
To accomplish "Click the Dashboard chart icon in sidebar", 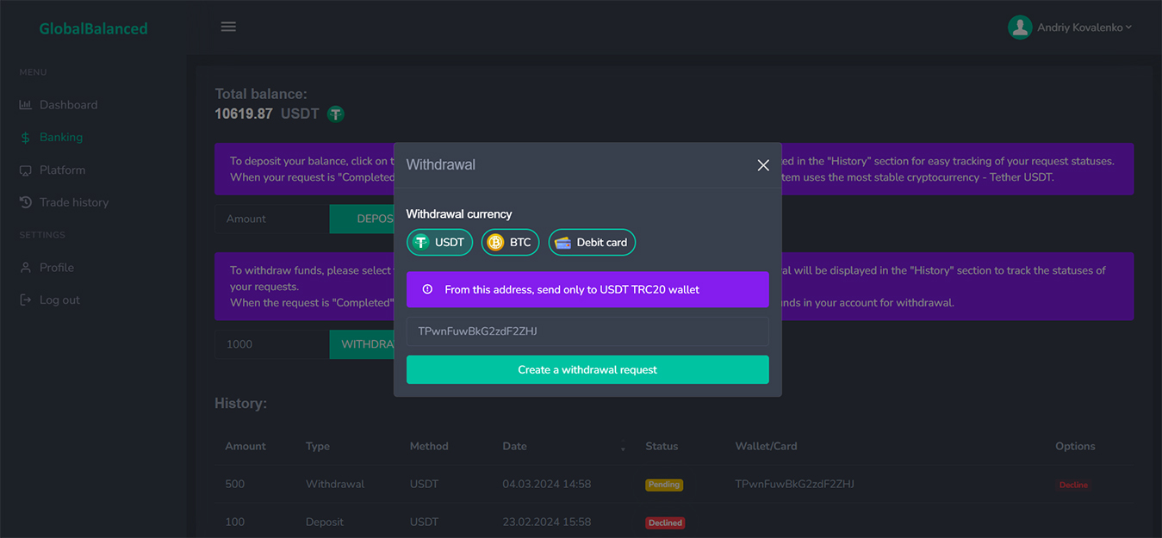I will [x=25, y=105].
